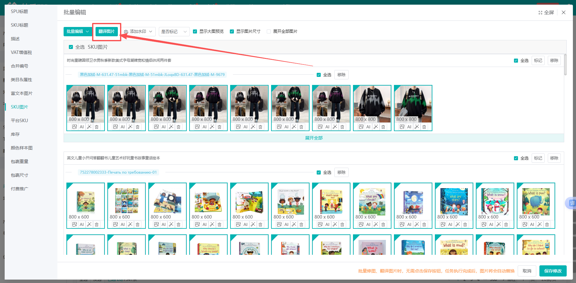
Task: Open the 是否标记 select box
Action: 174,32
